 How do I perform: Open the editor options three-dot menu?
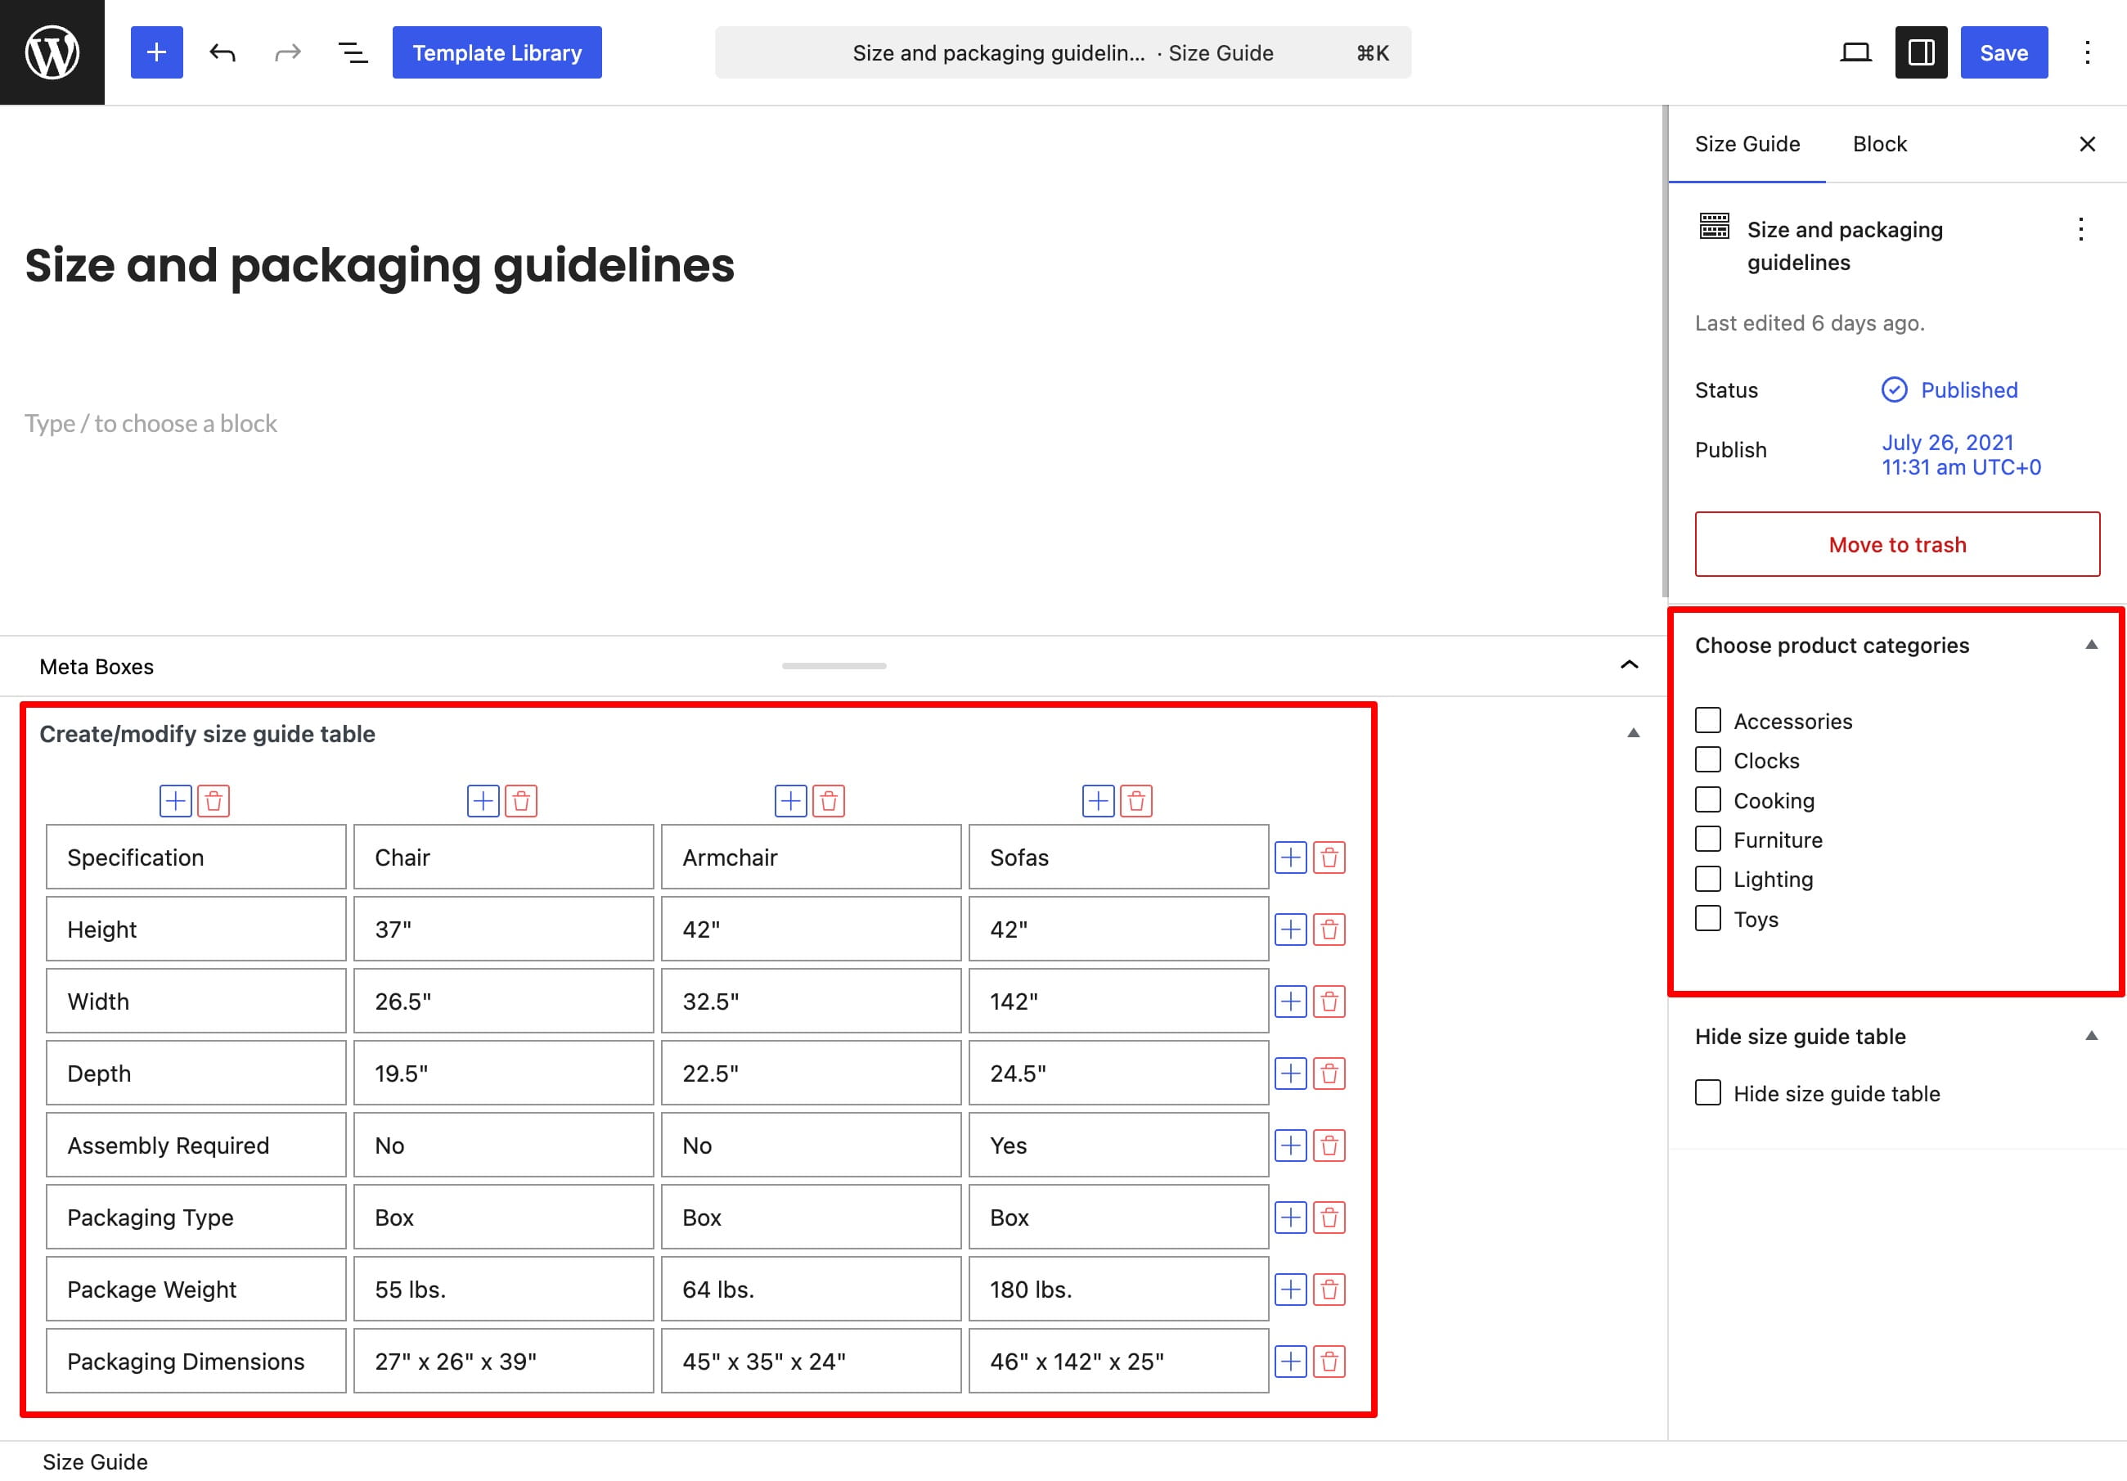point(2087,53)
